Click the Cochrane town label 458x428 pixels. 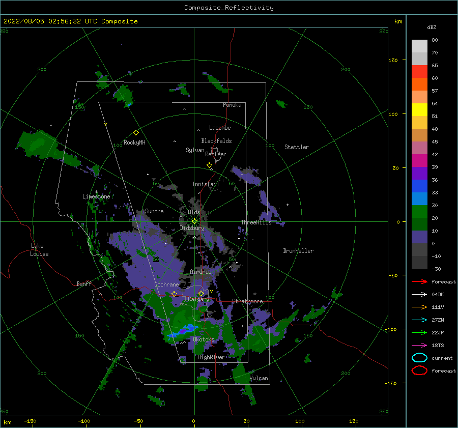tap(166, 284)
